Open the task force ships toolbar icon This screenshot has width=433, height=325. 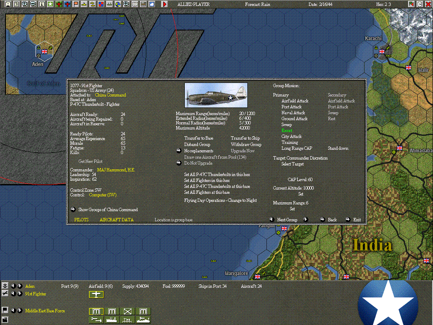coord(110,4)
